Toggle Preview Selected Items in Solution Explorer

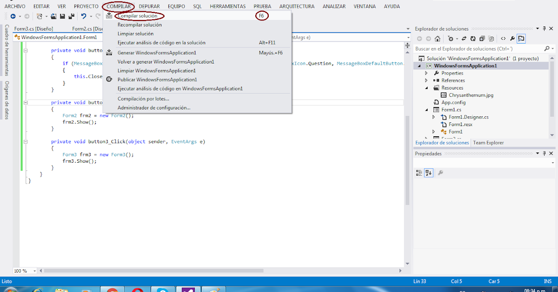521,39
